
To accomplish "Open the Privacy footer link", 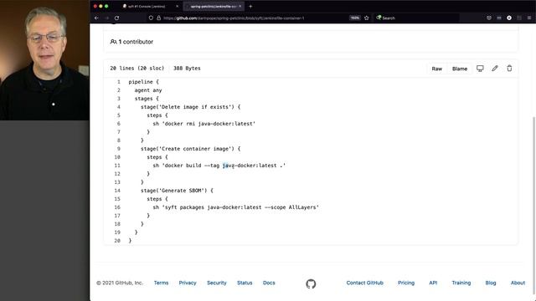I will [x=188, y=283].
